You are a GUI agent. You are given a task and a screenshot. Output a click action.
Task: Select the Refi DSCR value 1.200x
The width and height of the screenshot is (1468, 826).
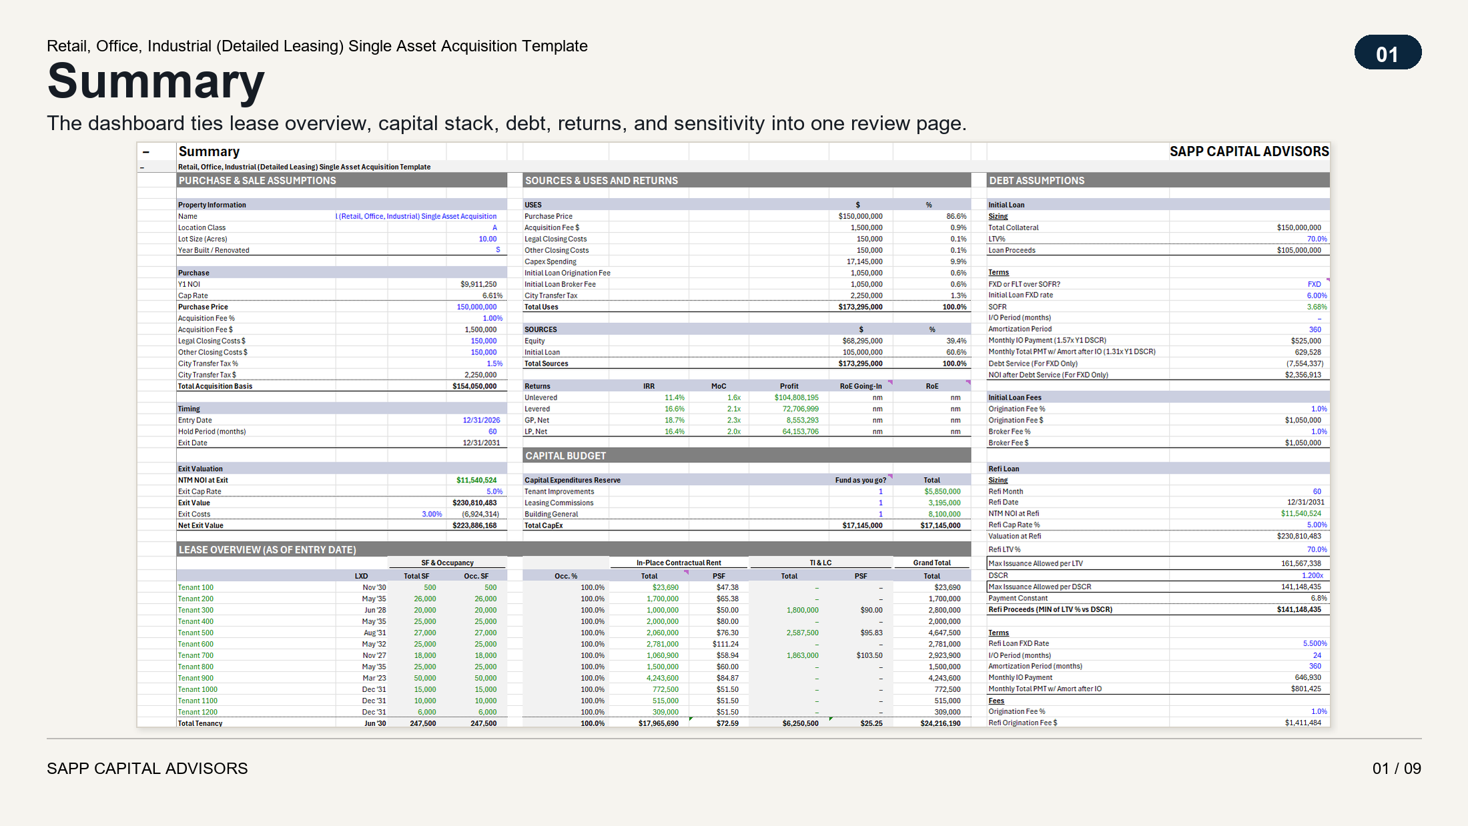tap(1313, 575)
